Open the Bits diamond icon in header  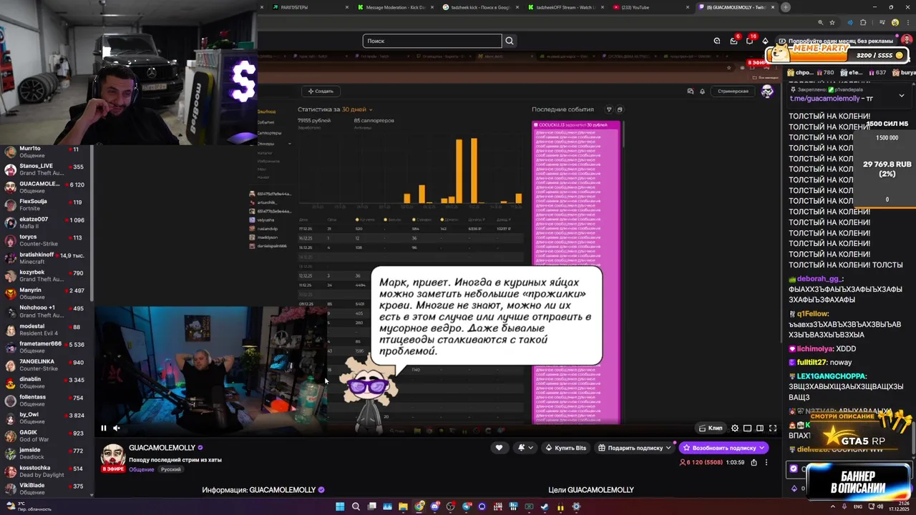765,41
